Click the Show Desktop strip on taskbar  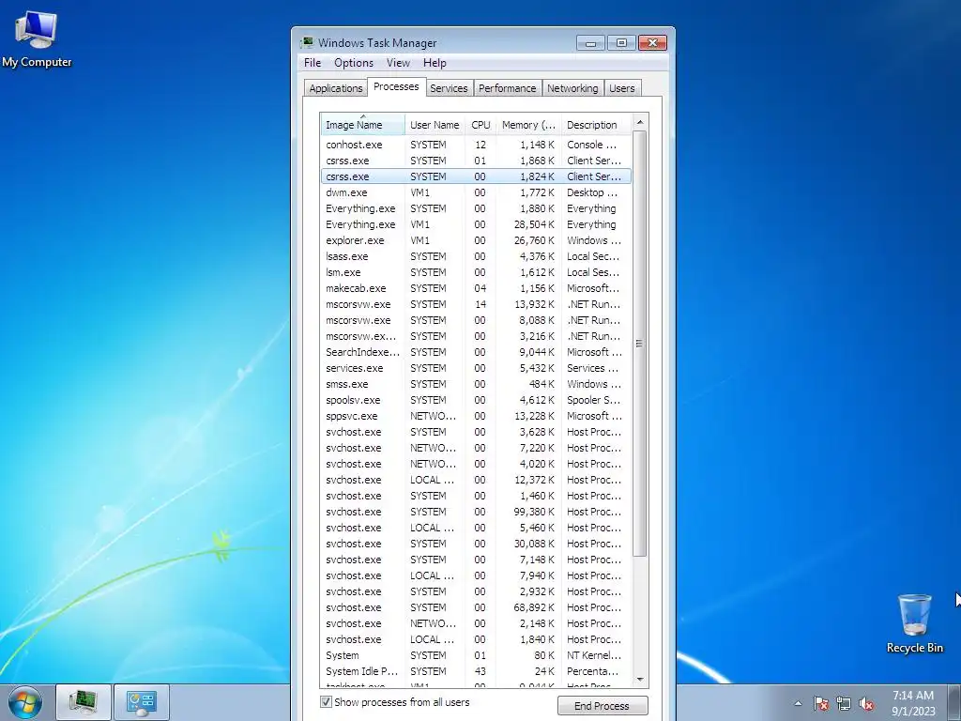coord(955,702)
